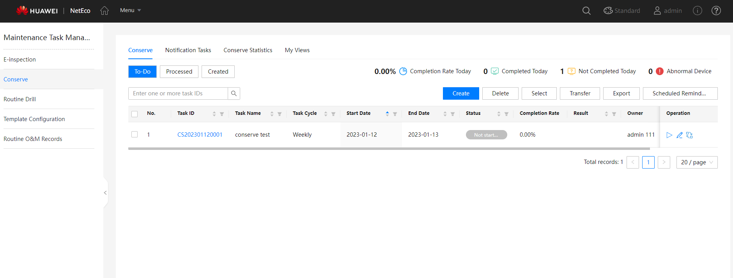Switch to the Processed filter
The width and height of the screenshot is (733, 278).
(x=179, y=72)
